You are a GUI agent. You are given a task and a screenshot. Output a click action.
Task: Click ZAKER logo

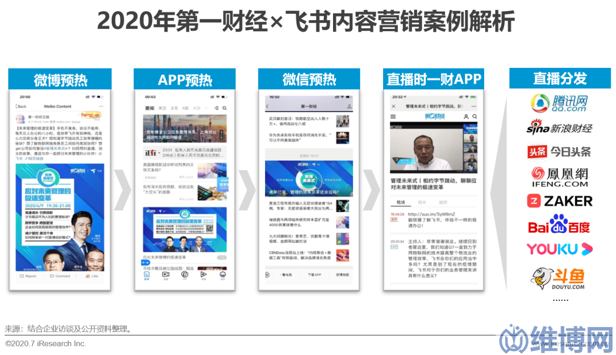click(559, 201)
